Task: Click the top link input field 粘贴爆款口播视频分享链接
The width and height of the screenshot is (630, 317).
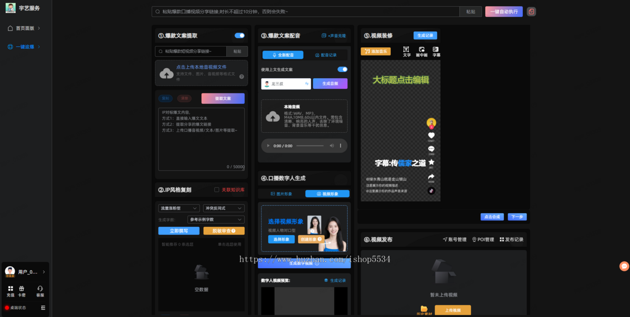Action: pos(306,12)
